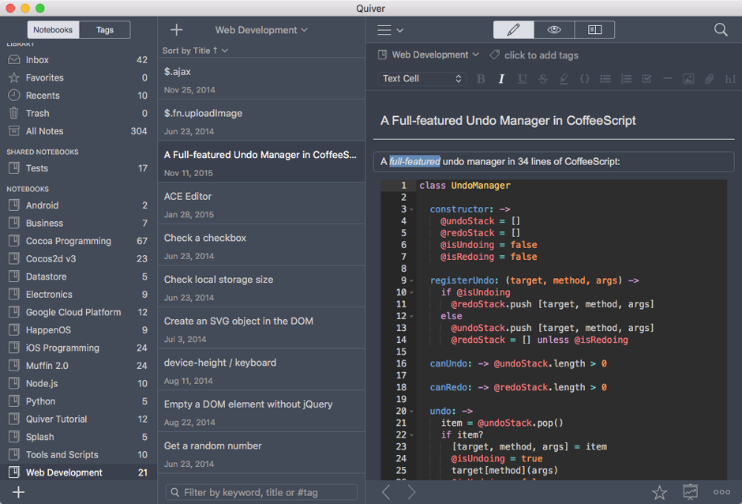Toggle italic formatting

(x=501, y=79)
